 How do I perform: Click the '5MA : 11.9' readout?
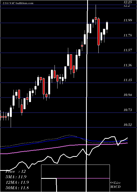pyautogui.click(x=16, y=177)
